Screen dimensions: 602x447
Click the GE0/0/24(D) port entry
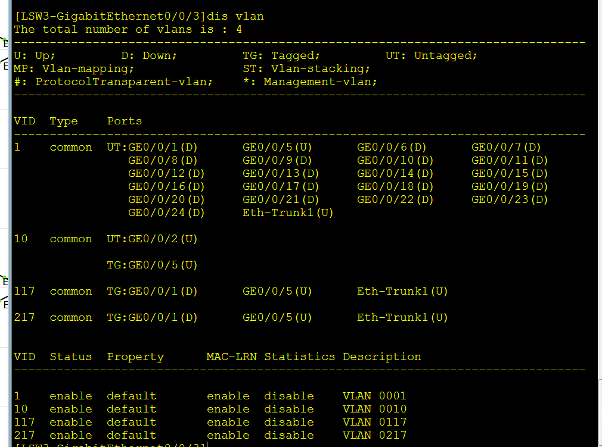pyautogui.click(x=166, y=212)
